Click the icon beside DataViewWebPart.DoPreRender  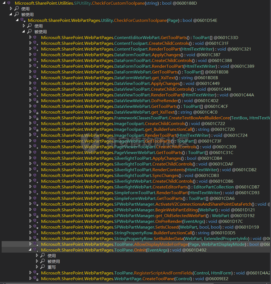(35, 100)
